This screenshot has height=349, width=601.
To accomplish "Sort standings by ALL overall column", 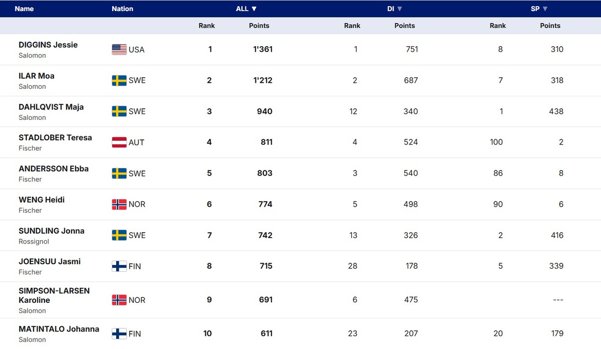I will [x=246, y=9].
